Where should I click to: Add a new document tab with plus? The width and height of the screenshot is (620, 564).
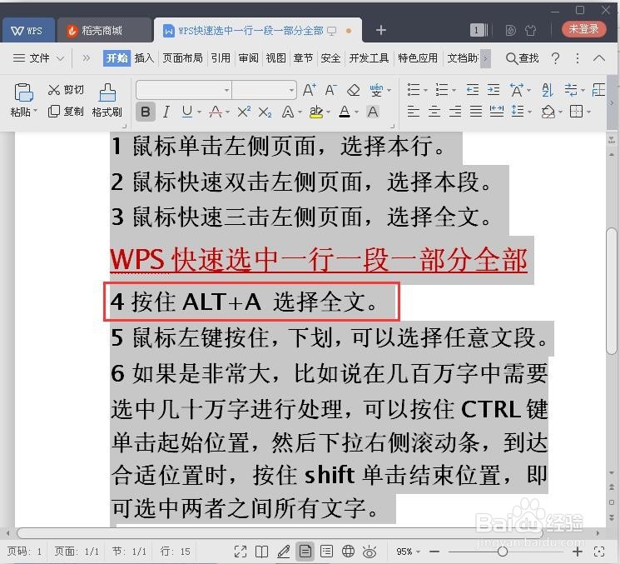(x=381, y=30)
